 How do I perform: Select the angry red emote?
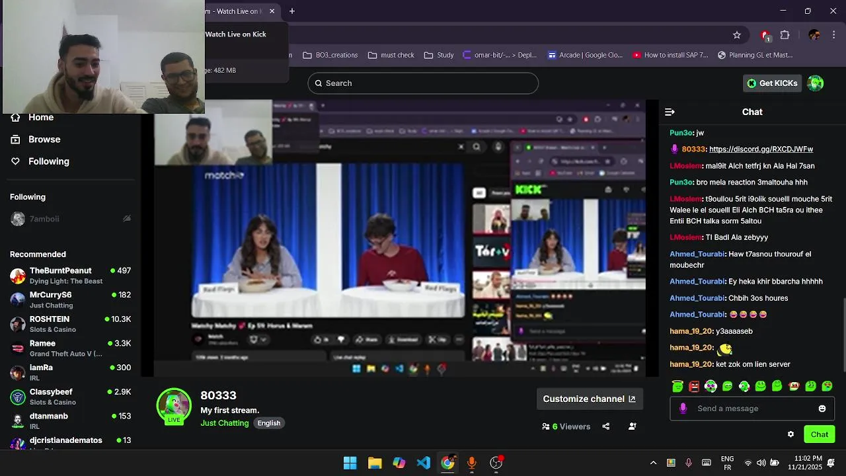[694, 386]
